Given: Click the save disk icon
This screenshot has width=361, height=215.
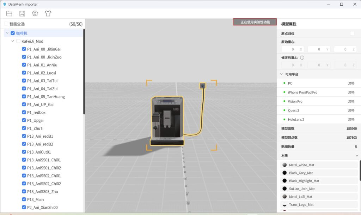Looking at the screenshot, I should click(22, 13).
